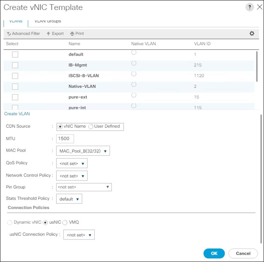The height and width of the screenshot is (262, 264).
Task: Select User Defined CDN Source
Action: pyautogui.click(x=91, y=127)
